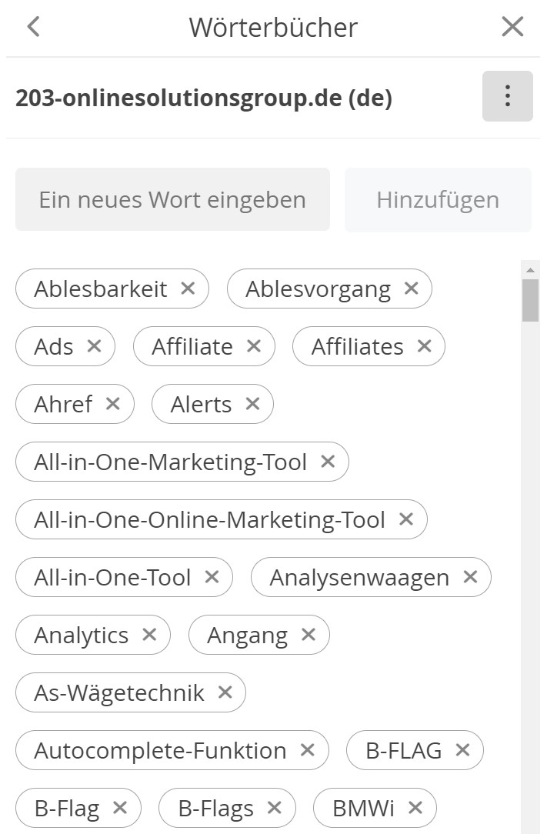Delete the word Affiliates

click(x=424, y=346)
